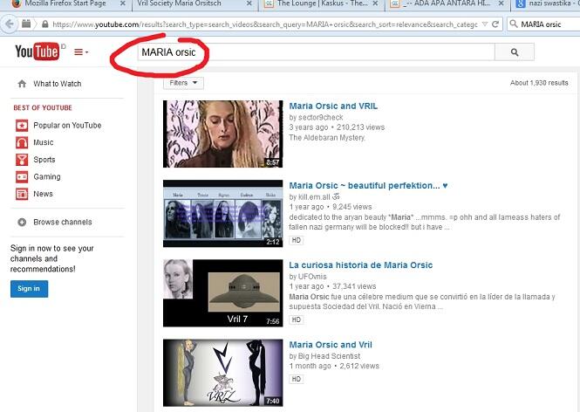This screenshot has height=412, width=580.
Task: Click 3 years ago 210,213 views text
Action: click(337, 127)
